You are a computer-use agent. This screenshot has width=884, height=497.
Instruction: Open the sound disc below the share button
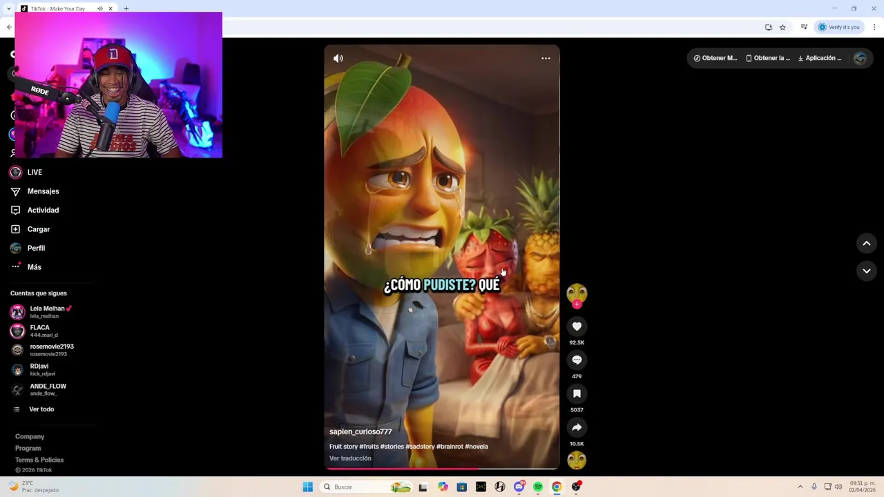tap(577, 460)
